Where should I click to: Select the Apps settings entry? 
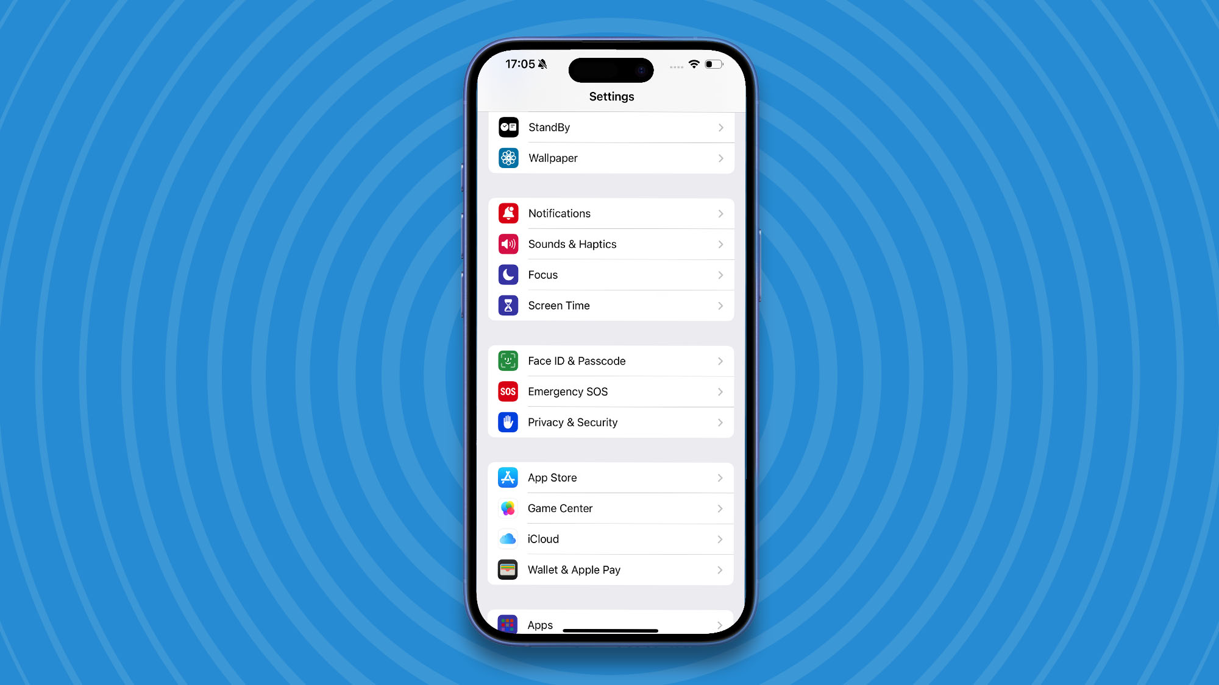coord(610,624)
